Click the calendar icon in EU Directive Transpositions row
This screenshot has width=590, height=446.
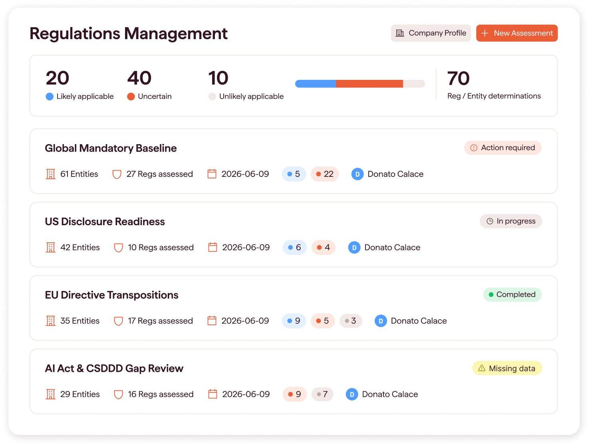[212, 321]
